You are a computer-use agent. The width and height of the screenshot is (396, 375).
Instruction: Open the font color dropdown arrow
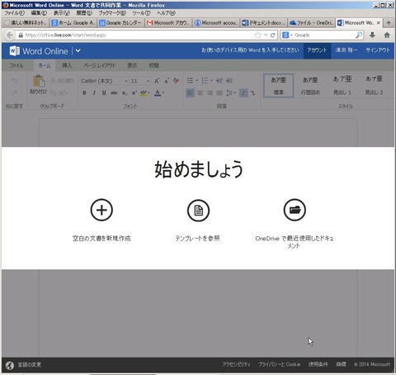163,93
